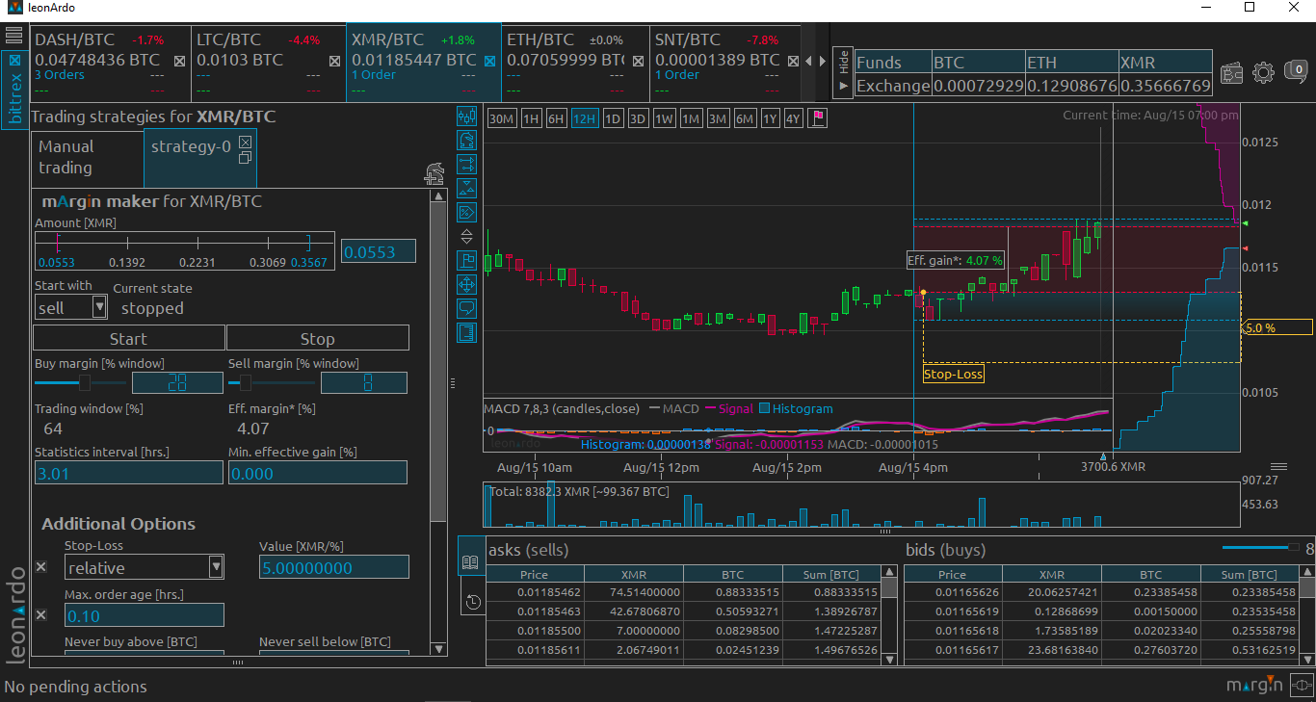1316x702 pixels.
Task: Switch to the ETH/BTC market tab
Action: coord(574,62)
